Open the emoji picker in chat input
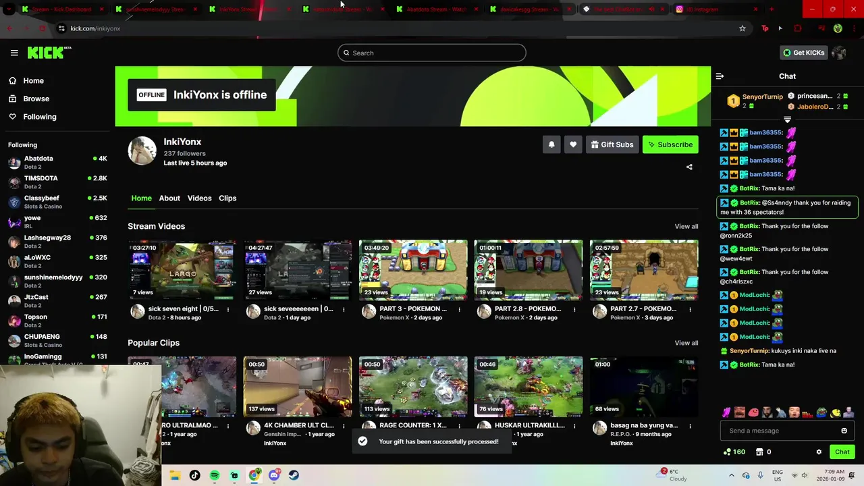Screen dimensions: 864x486 tap(844, 431)
